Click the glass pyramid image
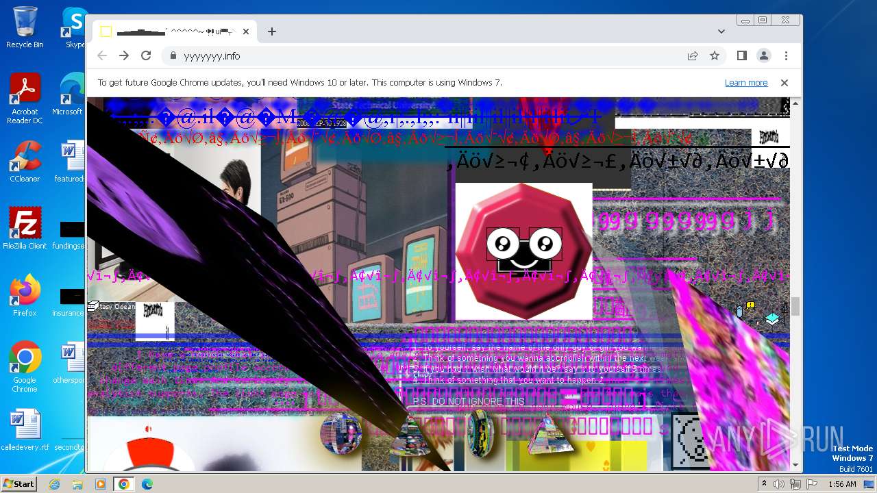877x493 pixels. coord(550,435)
